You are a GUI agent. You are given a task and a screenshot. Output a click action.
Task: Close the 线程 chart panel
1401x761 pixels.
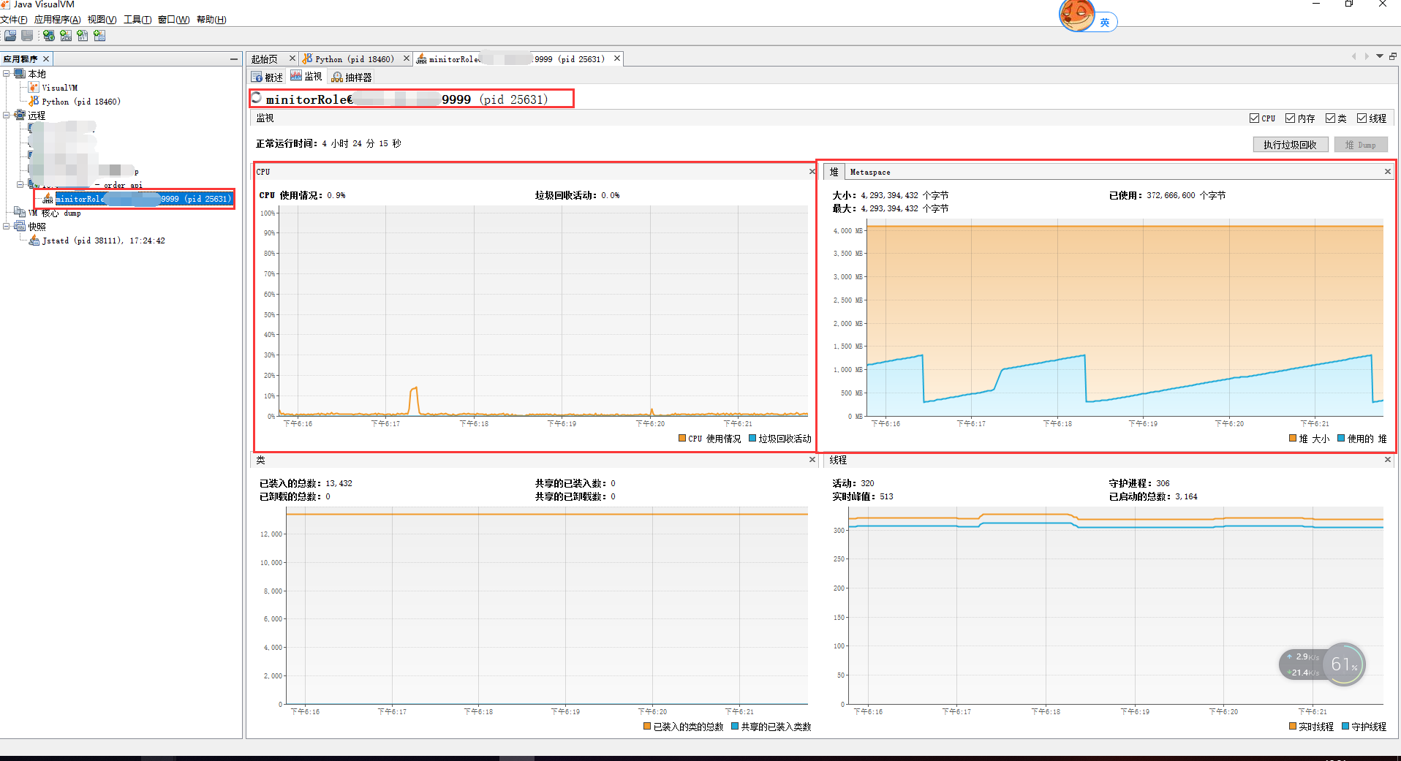(x=1388, y=460)
